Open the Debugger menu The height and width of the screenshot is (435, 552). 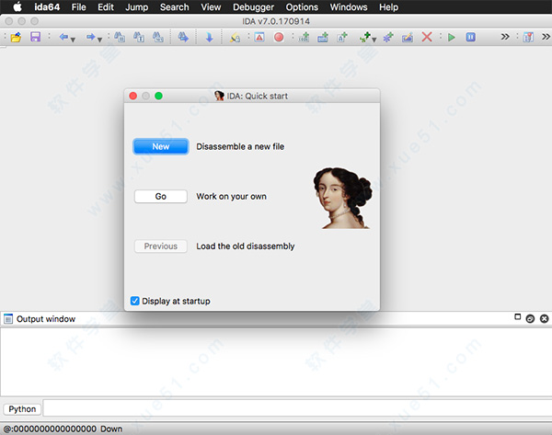pyautogui.click(x=253, y=7)
